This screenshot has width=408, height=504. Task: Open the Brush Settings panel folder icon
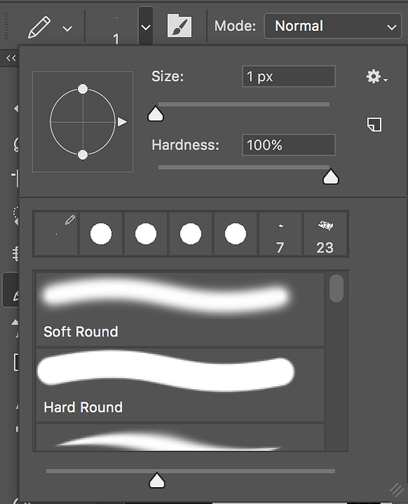[x=179, y=26]
